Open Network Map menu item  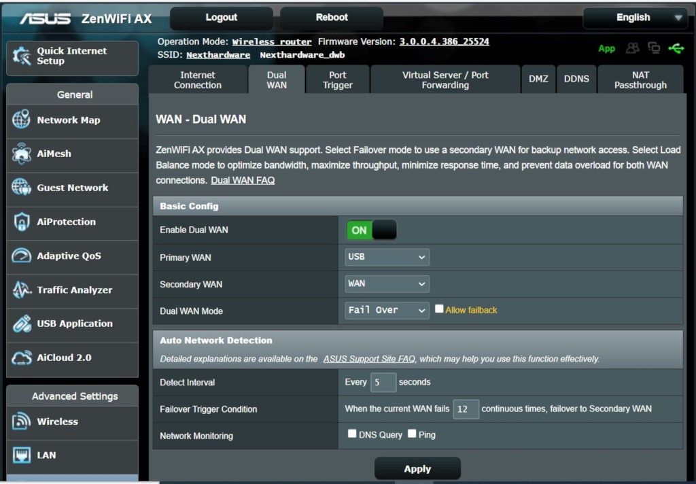[x=72, y=120]
